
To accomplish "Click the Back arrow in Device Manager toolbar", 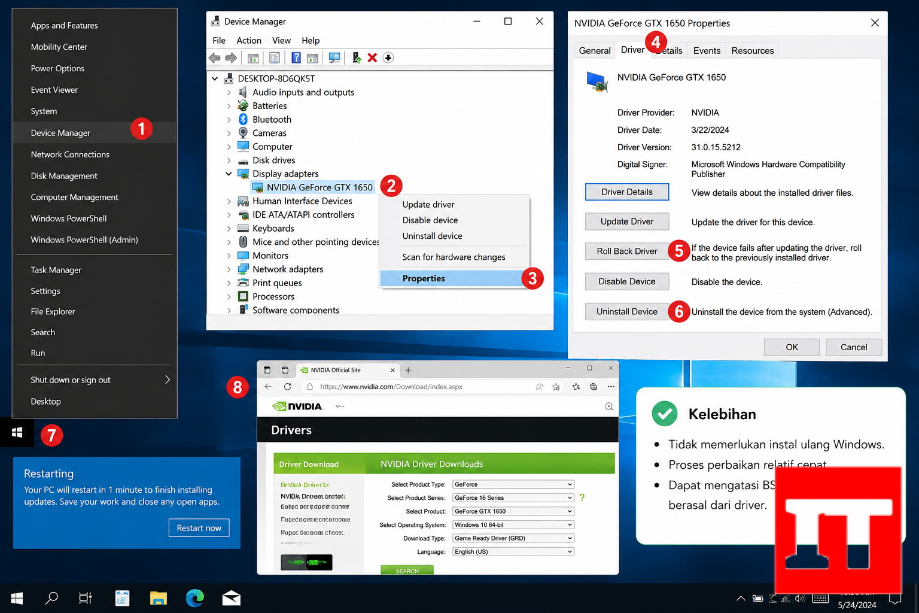I will (x=214, y=58).
